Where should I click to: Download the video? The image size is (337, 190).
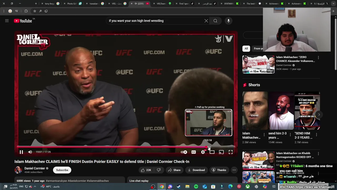coord(196,170)
